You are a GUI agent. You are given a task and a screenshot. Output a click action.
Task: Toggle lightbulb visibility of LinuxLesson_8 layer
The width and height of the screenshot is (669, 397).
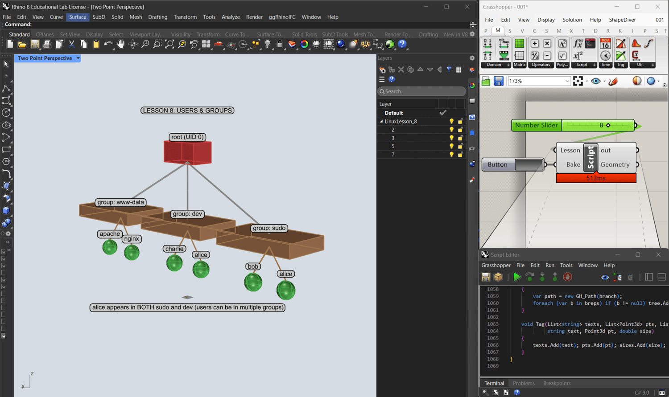(451, 122)
